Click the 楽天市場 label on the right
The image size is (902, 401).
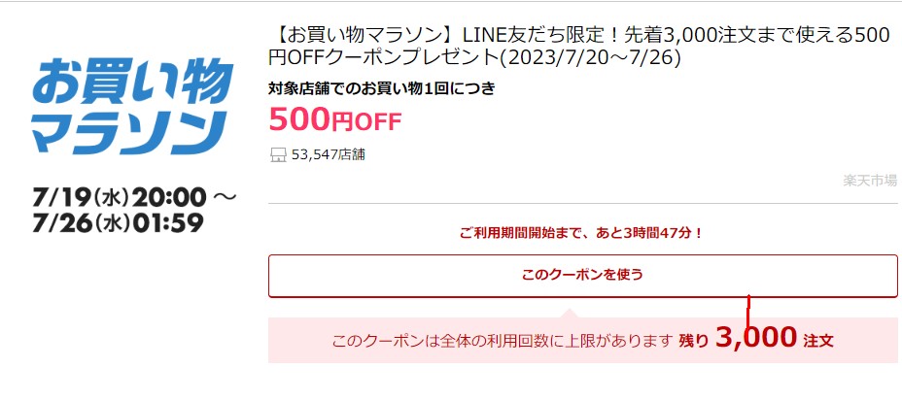coord(870,181)
